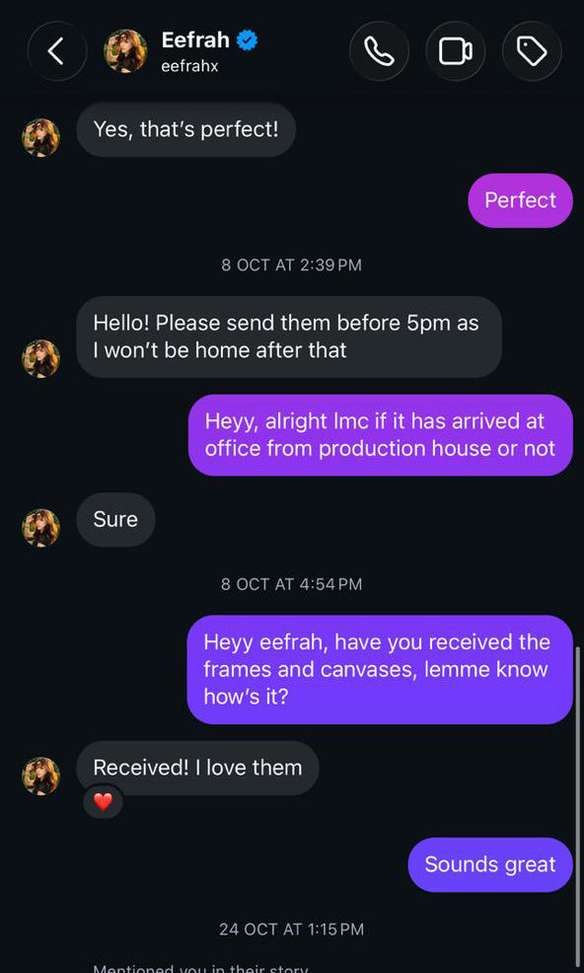The width and height of the screenshot is (584, 973).
Task: Open Eefrah's profile picture in header
Action: (x=125, y=51)
